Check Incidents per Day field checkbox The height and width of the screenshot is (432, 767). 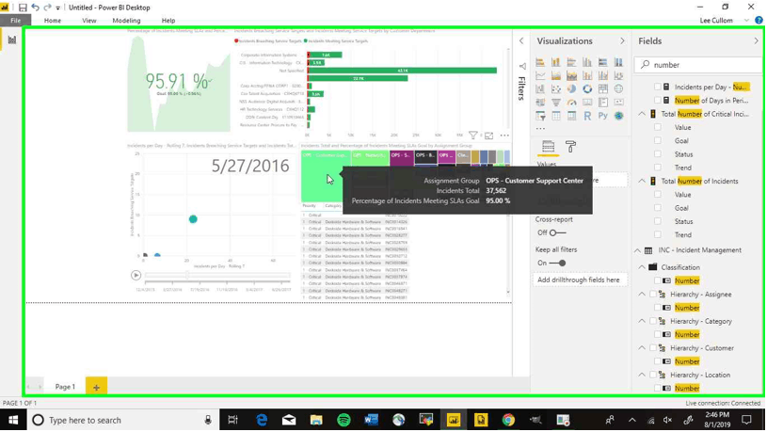click(658, 88)
